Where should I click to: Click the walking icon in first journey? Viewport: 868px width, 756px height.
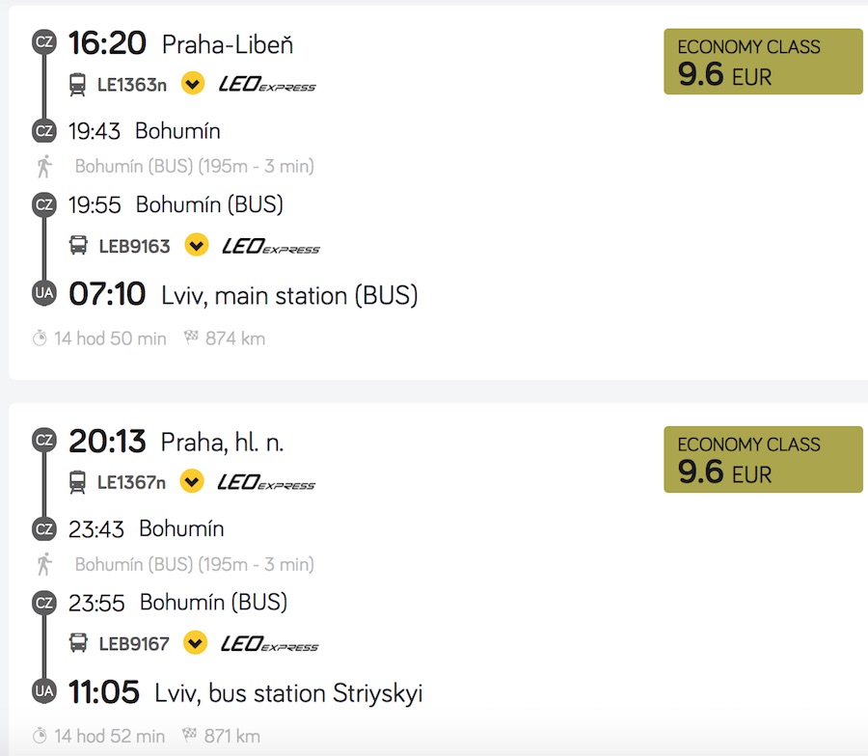(43, 166)
